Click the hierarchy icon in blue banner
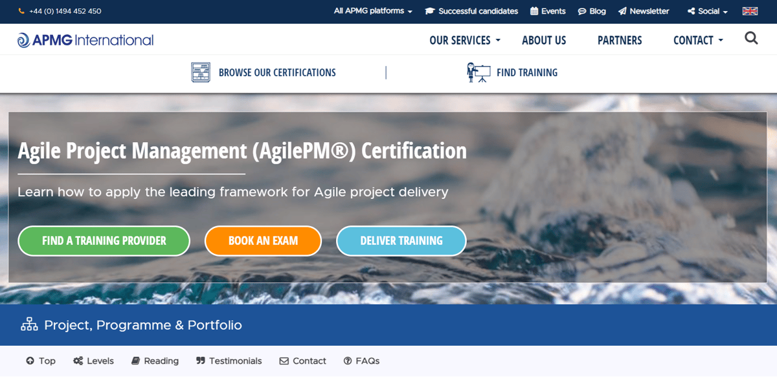This screenshot has height=380, width=777. 29,325
